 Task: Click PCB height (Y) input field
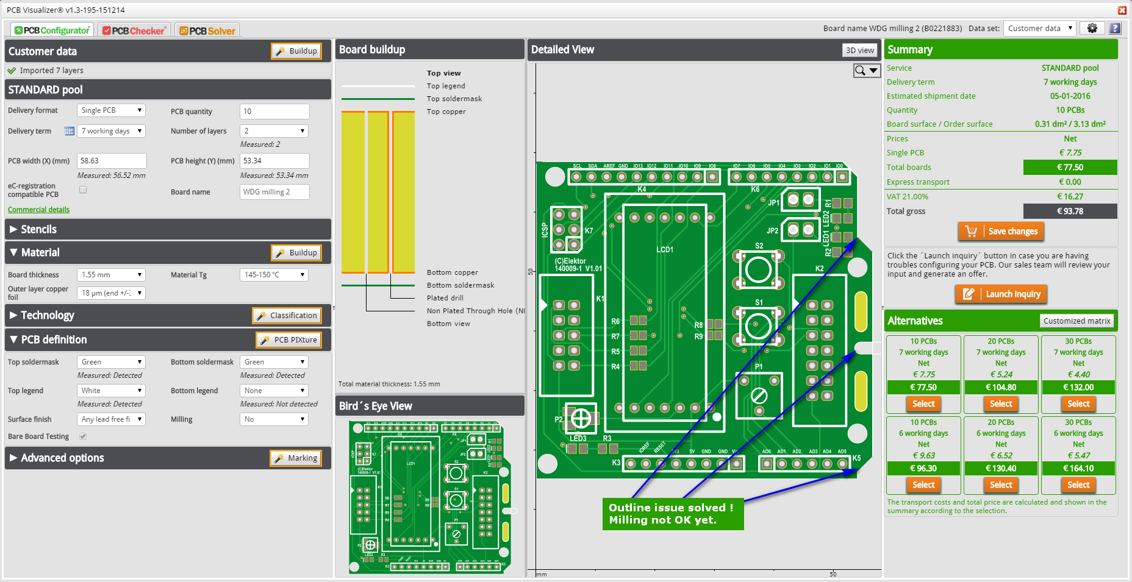point(274,161)
